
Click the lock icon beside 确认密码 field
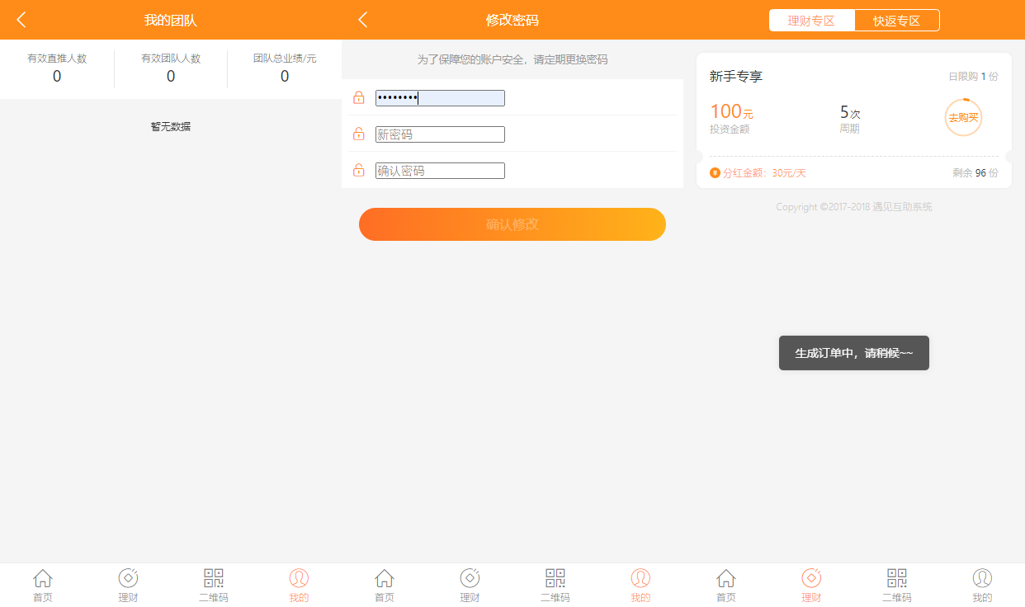click(x=359, y=170)
